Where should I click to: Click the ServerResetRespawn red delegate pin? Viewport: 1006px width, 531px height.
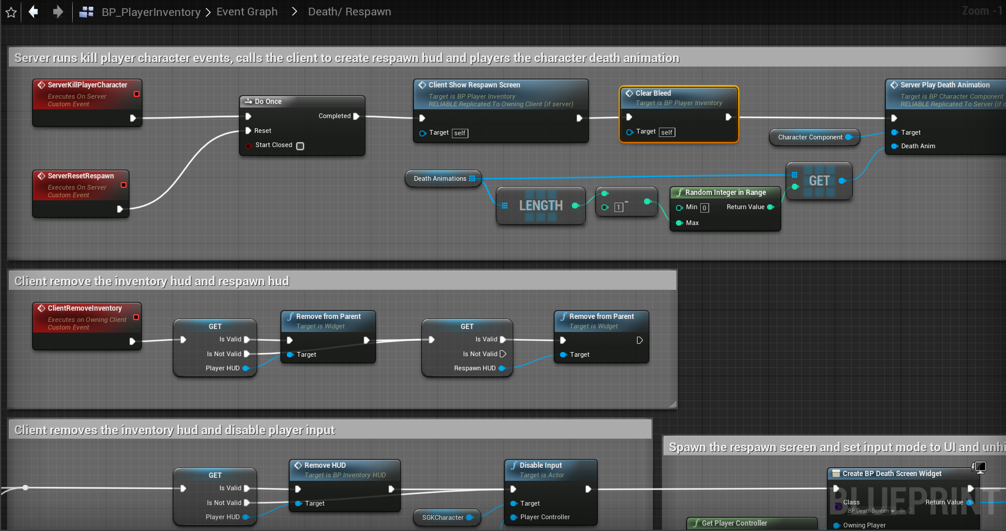(x=124, y=185)
